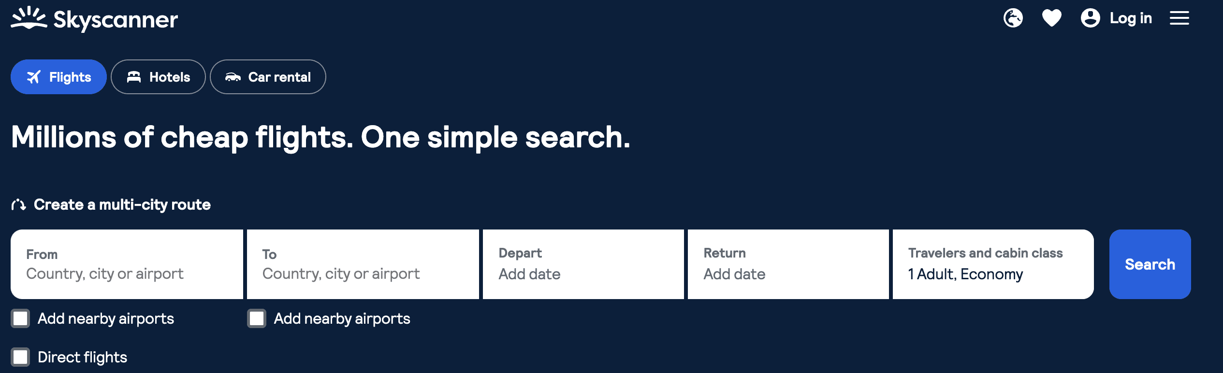Select Create a multi-city route
The image size is (1223, 373).
coord(121,204)
